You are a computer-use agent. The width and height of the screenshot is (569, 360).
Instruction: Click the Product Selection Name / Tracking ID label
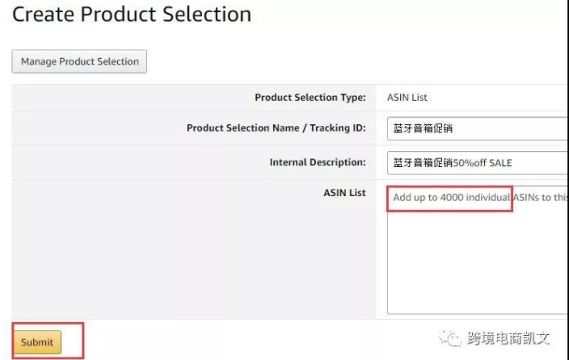click(x=276, y=128)
